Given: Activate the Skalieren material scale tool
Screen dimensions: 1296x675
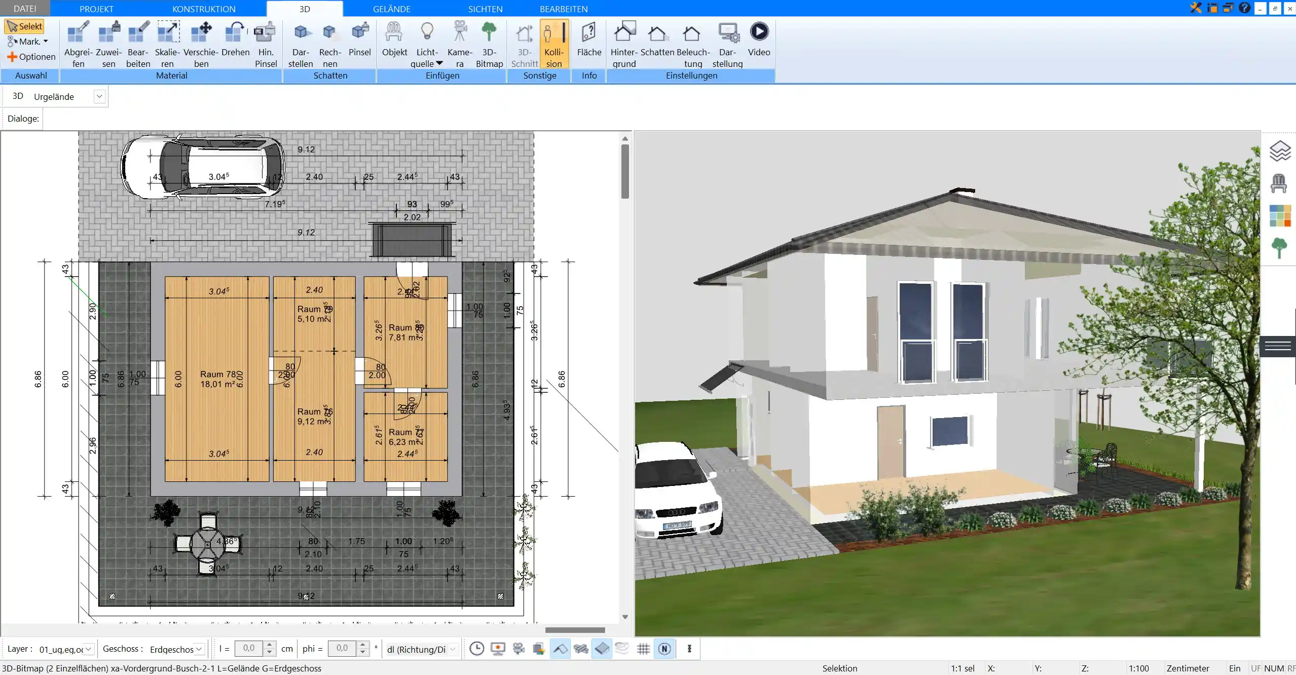Looking at the screenshot, I should coord(167,44).
